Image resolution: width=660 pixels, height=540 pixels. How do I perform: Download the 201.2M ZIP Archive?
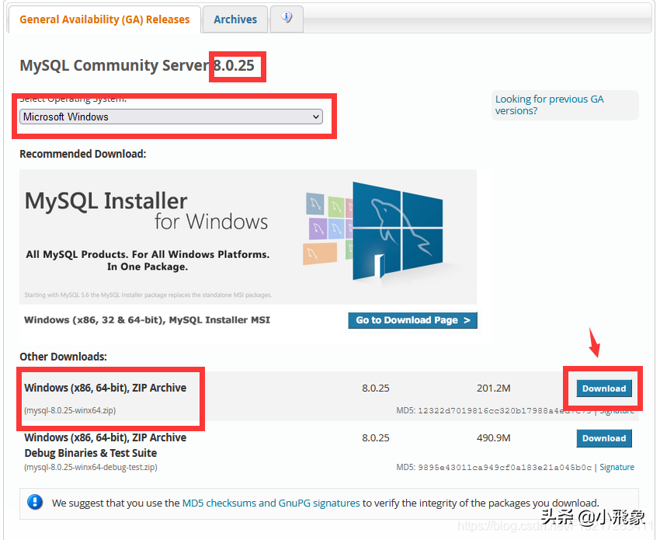coord(604,388)
